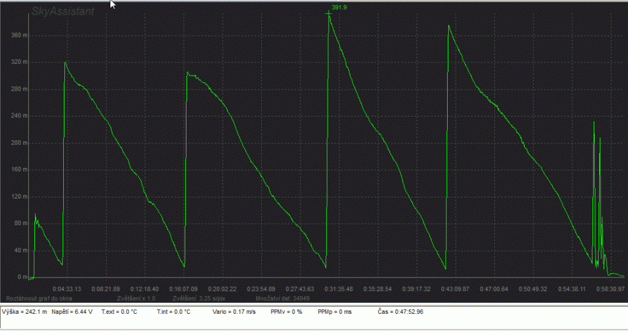Screen dimensions: 628x331
Task: Click the Čas = 0:47:52.96 readout
Action: 400,312
